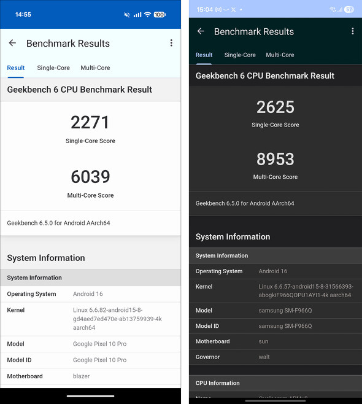Tap the System Information heading on left phone
362x404 pixels.
pyautogui.click(x=46, y=258)
